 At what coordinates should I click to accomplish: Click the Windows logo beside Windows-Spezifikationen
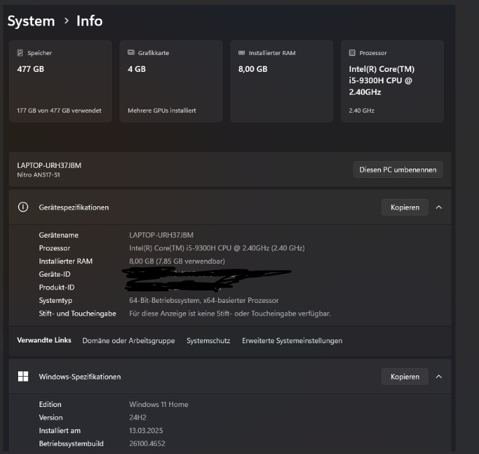tap(23, 377)
